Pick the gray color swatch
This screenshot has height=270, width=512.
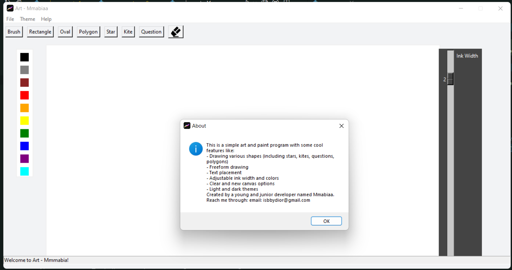click(x=24, y=70)
